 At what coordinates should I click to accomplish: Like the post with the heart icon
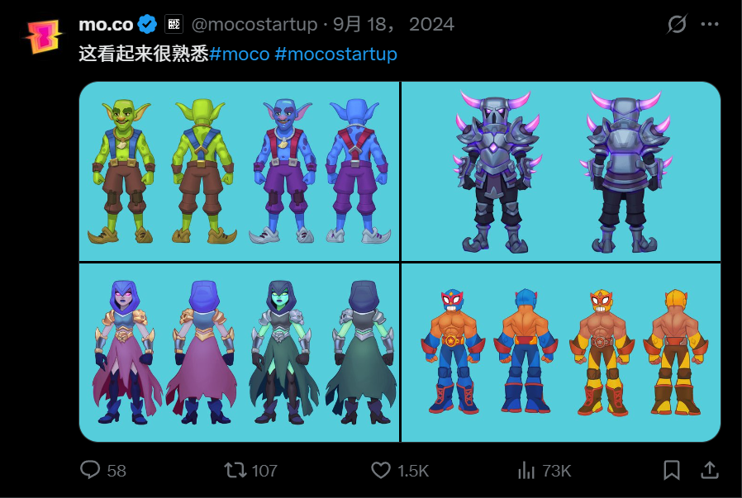[x=381, y=470]
